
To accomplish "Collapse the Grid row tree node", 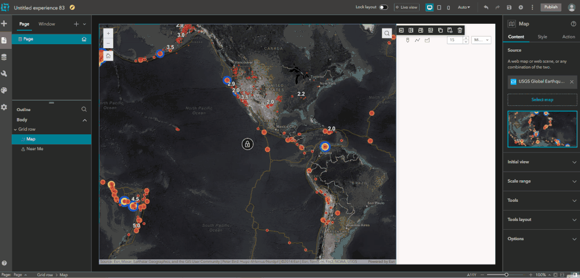I will pyautogui.click(x=15, y=130).
